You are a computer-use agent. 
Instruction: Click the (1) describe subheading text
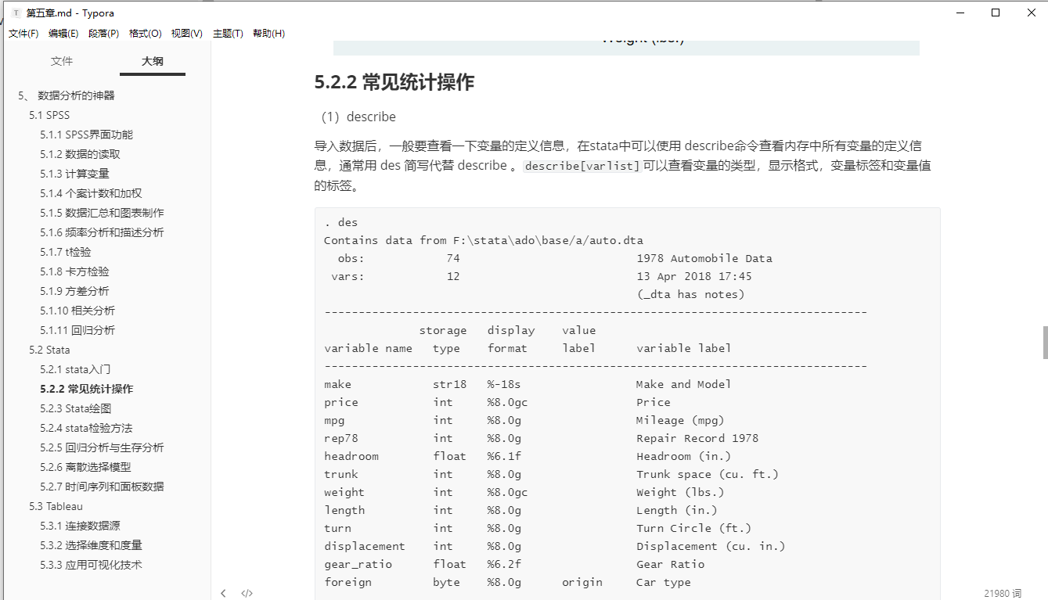tap(358, 117)
